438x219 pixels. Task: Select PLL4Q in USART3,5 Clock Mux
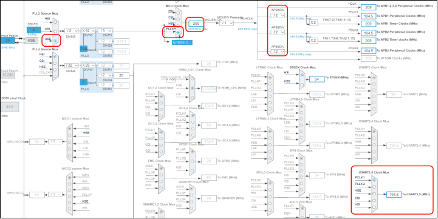374,187
